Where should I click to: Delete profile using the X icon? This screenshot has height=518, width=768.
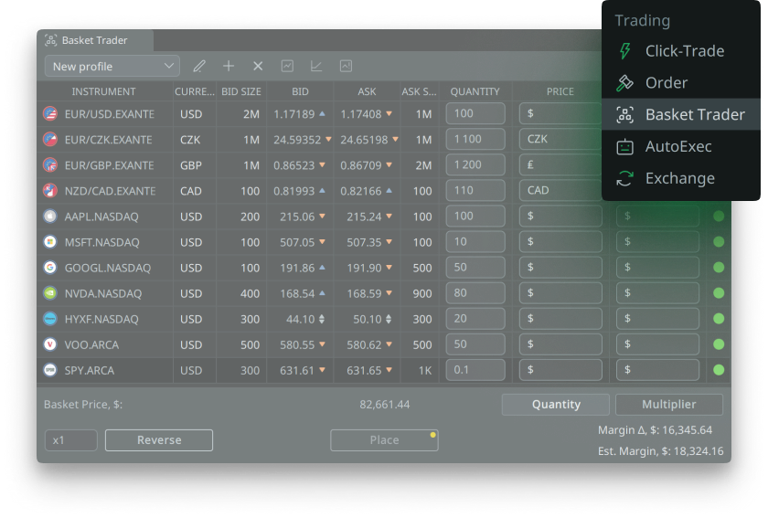258,66
